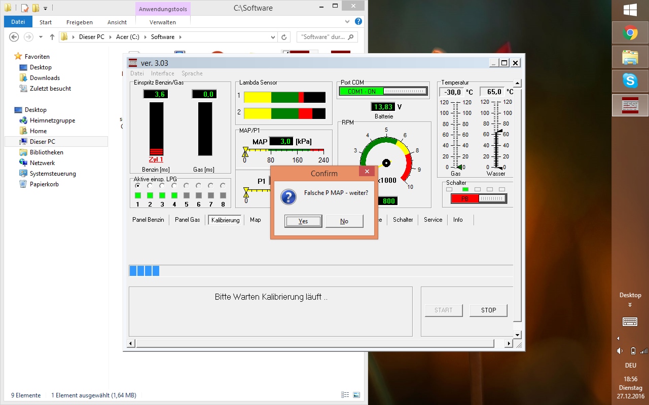
Task: Select LPG injector radio button 4
Action: pos(174,186)
